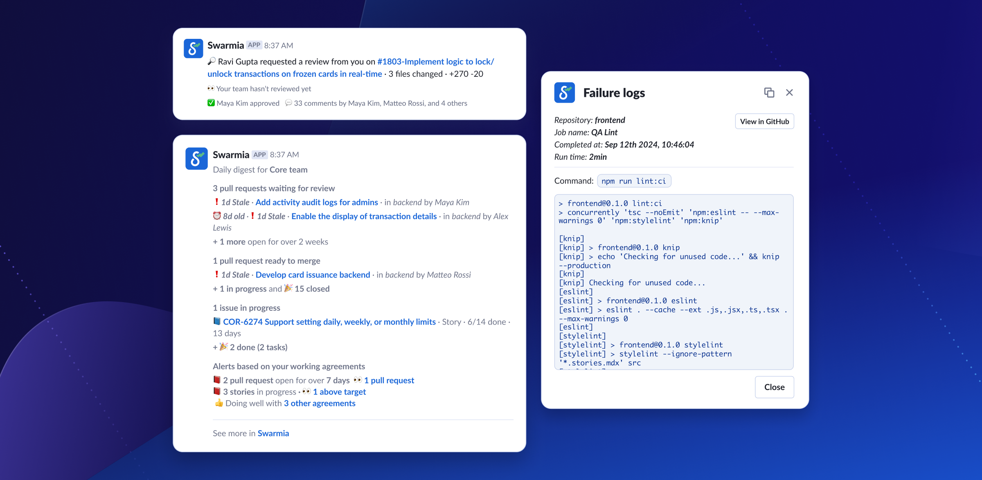Image resolution: width=982 pixels, height=480 pixels.
Task: Click the 1 above target link
Action: click(x=339, y=392)
